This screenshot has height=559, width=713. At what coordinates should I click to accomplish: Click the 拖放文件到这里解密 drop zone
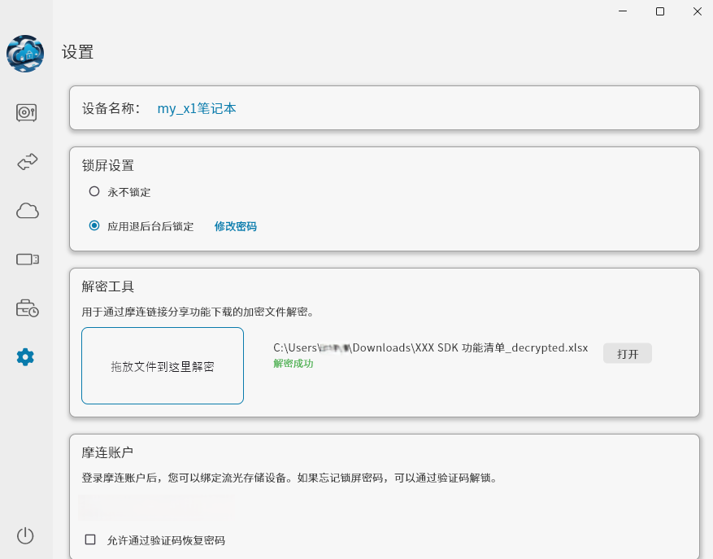point(162,365)
